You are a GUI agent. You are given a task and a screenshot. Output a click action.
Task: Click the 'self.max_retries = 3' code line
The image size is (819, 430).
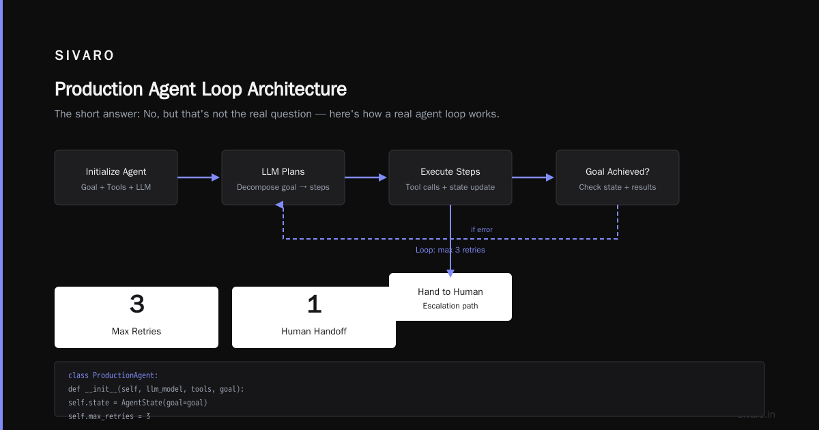[109, 416]
